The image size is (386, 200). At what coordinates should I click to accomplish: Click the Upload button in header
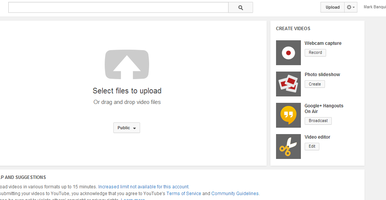(332, 7)
